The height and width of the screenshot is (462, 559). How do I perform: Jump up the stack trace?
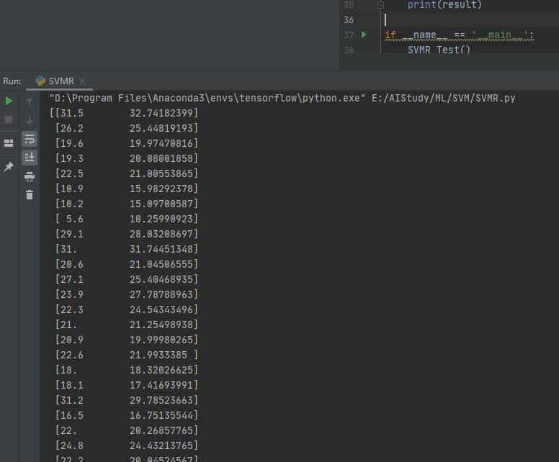point(30,101)
